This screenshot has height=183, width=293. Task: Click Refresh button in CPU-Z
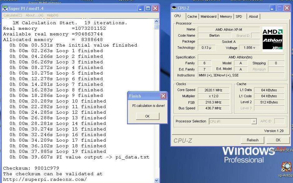click(252, 140)
